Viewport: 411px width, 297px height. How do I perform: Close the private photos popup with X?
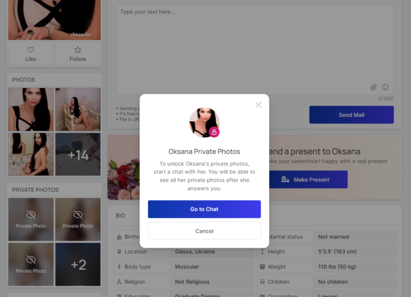click(x=258, y=105)
